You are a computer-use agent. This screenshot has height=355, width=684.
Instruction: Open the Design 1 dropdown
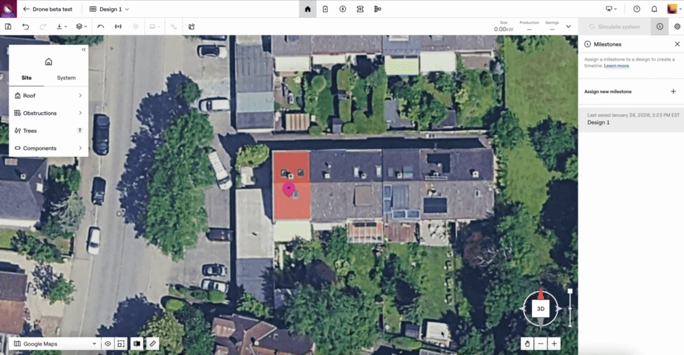(109, 9)
